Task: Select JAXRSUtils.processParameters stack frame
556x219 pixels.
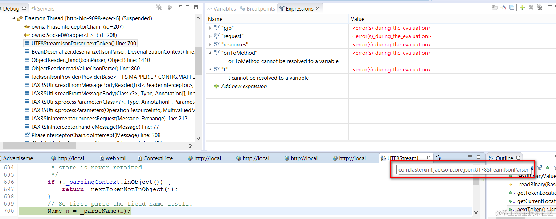Action: coord(109,110)
